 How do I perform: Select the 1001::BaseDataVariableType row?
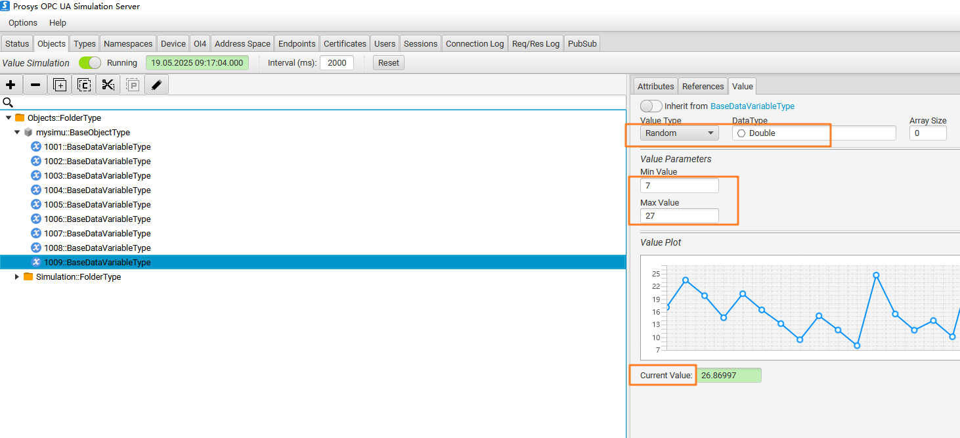[x=313, y=146]
